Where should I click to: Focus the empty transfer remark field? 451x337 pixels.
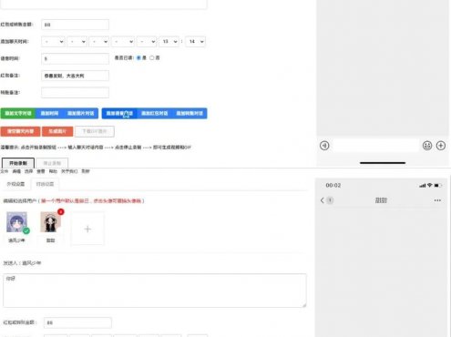(x=75, y=93)
